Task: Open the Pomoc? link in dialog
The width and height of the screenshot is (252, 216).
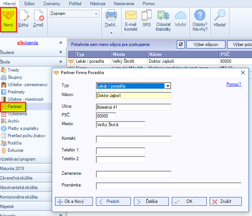Action: [x=234, y=84]
